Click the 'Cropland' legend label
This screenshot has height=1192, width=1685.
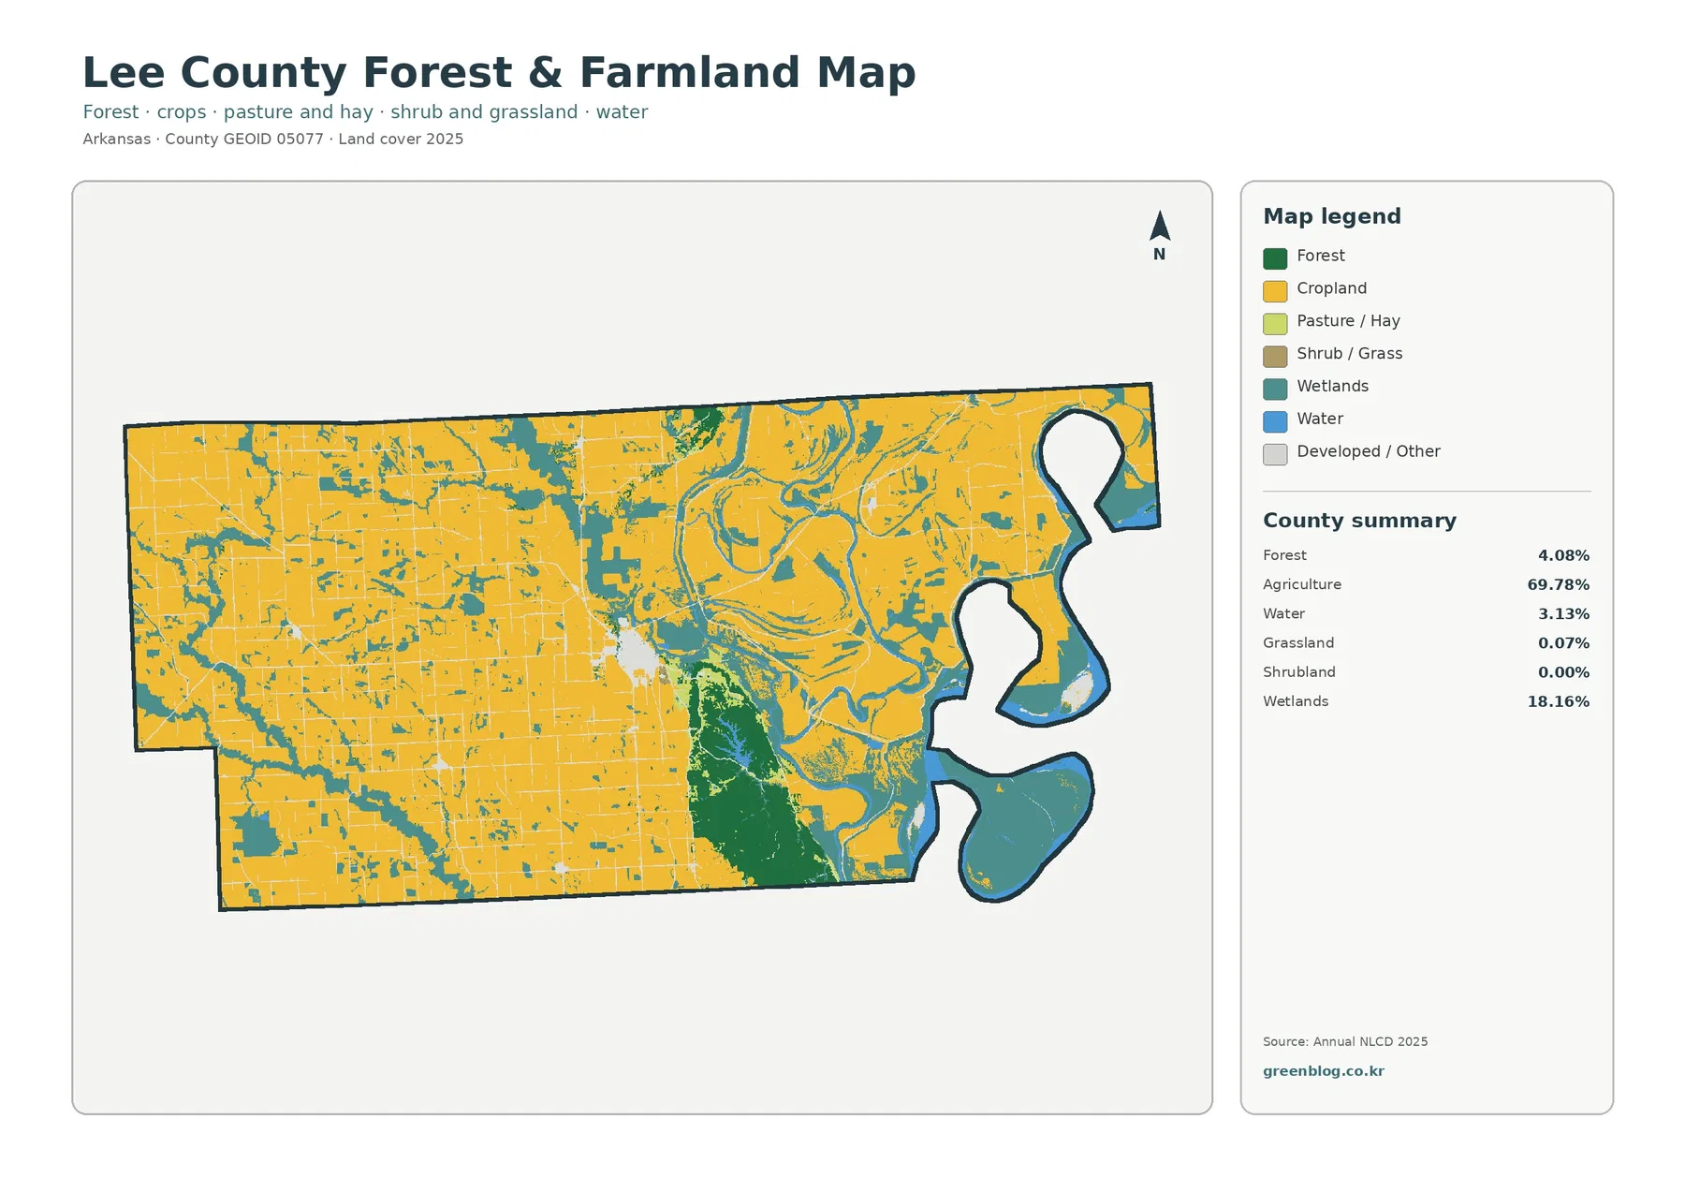1332,288
